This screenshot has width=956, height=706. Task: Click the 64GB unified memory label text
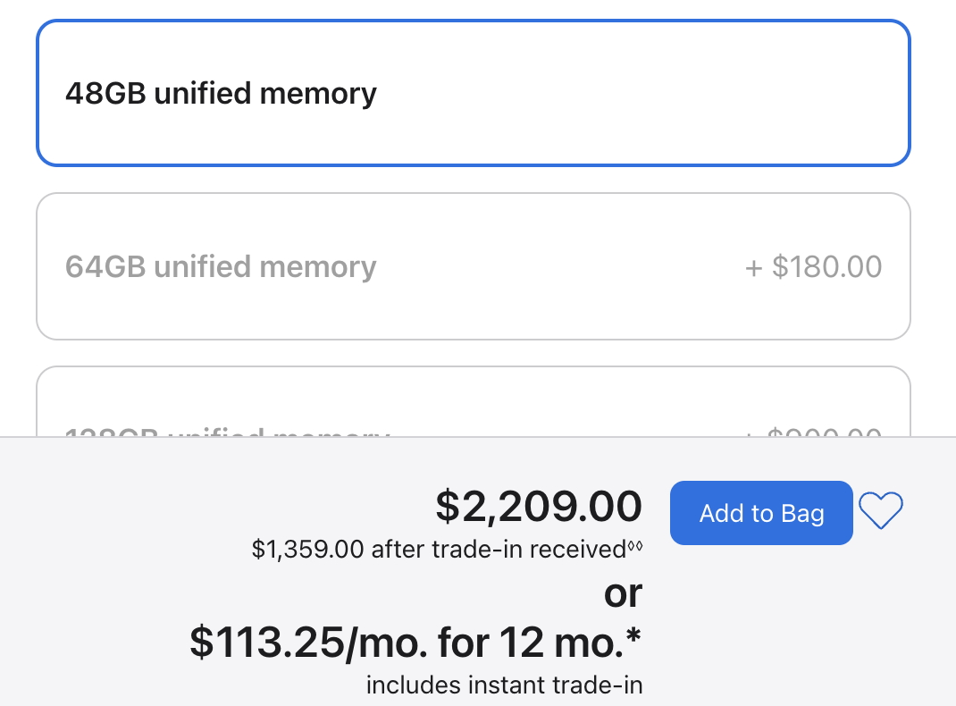pyautogui.click(x=221, y=266)
